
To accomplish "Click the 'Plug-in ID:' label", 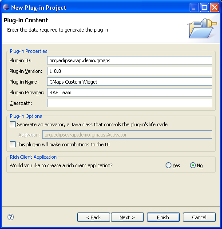I will coord(20,60).
